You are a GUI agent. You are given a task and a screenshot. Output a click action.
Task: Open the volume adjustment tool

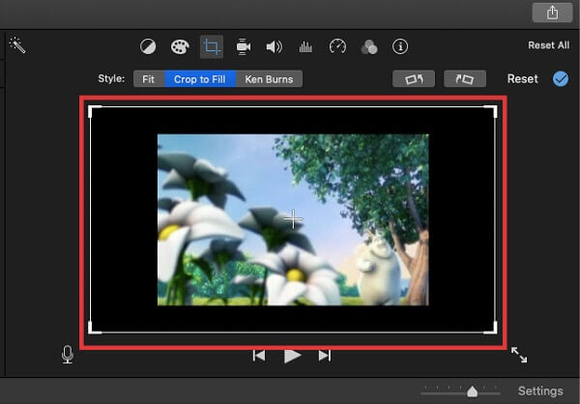pyautogui.click(x=275, y=47)
